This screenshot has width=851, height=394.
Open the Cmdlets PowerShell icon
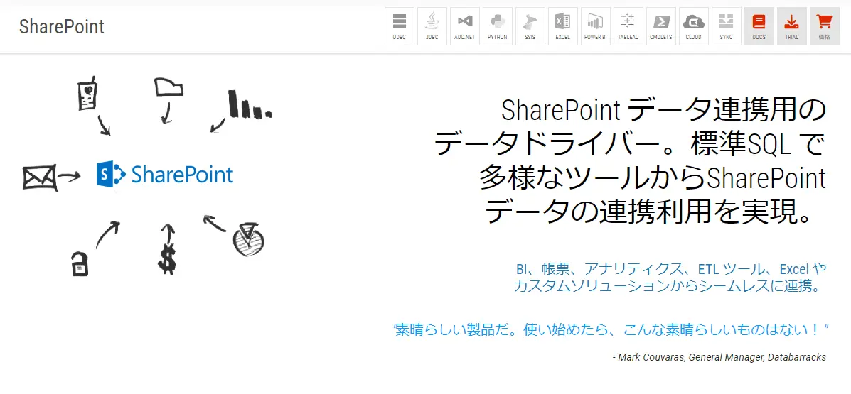pos(661,26)
